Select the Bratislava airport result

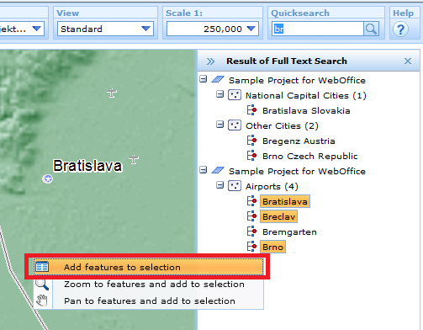[285, 201]
